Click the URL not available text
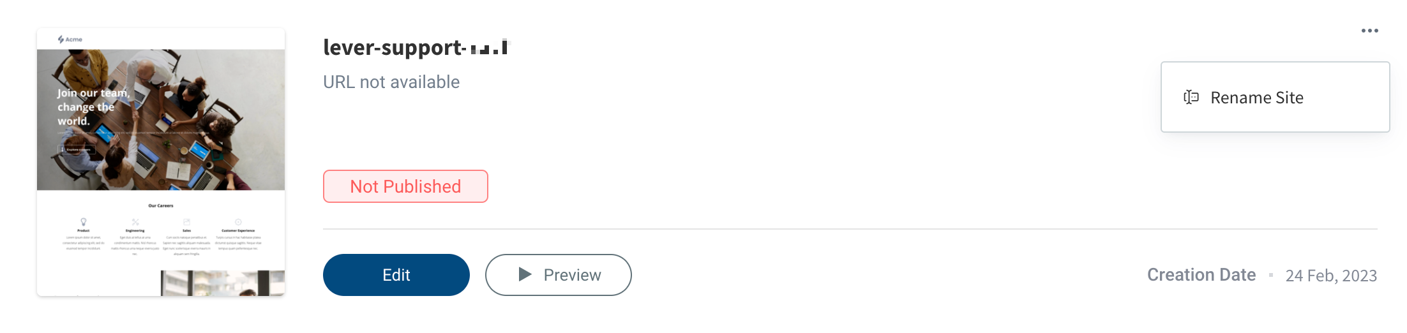 pyautogui.click(x=391, y=82)
